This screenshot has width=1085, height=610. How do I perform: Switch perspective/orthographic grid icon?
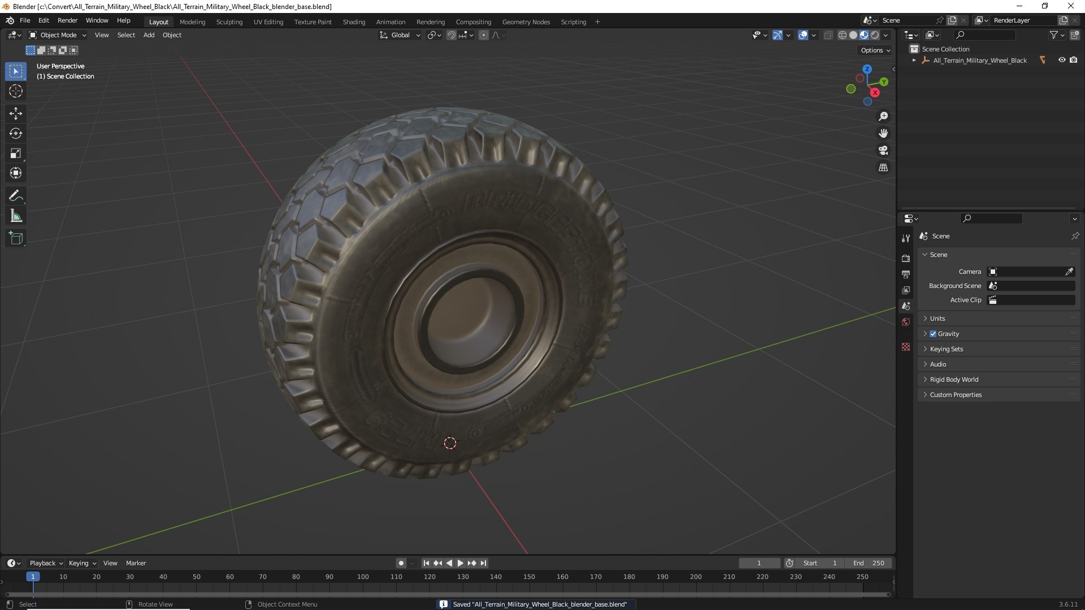[x=883, y=168]
